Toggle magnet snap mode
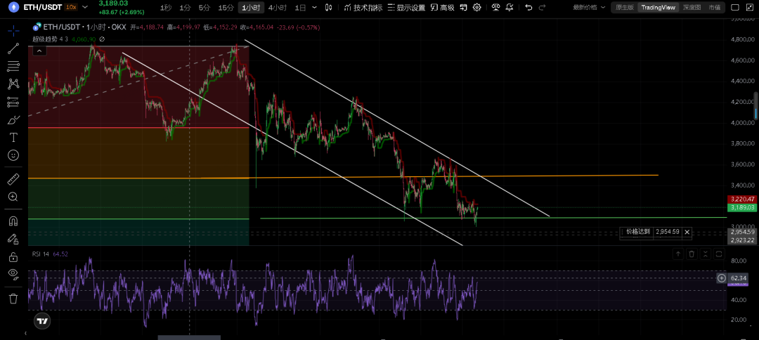Screen dimensions: 759x340 [13, 221]
